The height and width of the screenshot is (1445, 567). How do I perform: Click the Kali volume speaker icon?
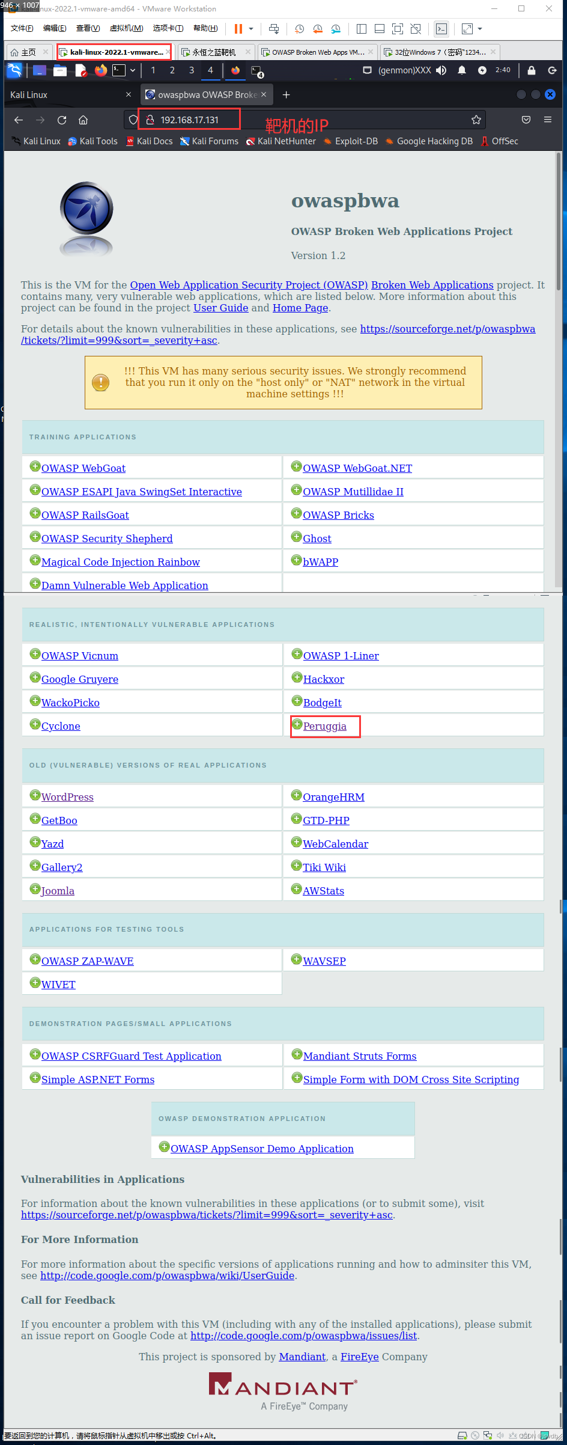(441, 70)
